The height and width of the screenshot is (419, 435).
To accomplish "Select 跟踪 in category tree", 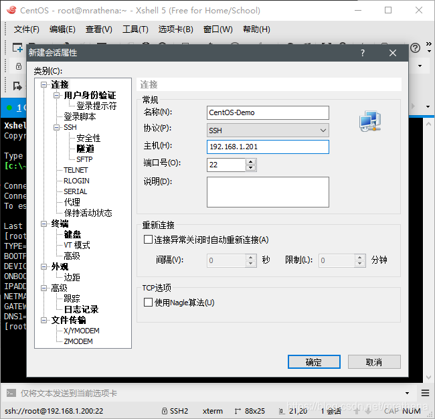I will click(x=72, y=299).
